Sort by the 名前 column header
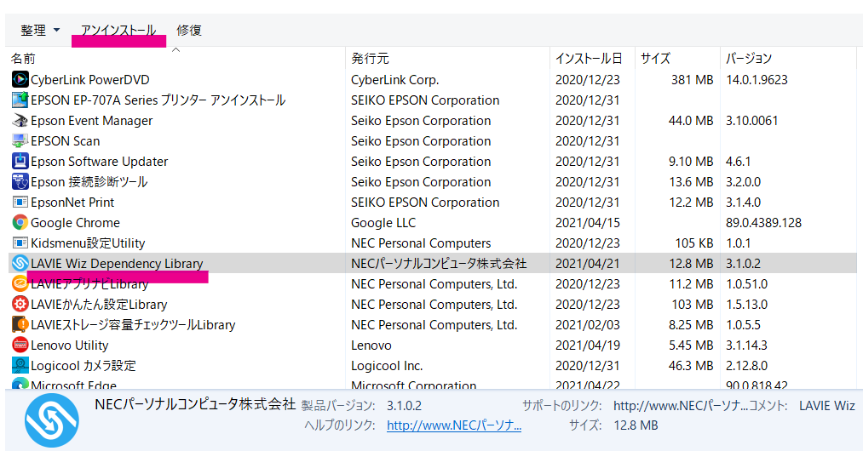 pos(23,59)
